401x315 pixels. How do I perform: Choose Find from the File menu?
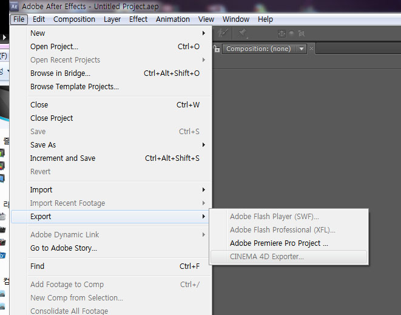(111, 266)
